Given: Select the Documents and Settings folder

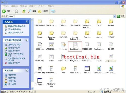Looking at the screenshot, I should click(x=87, y=24).
